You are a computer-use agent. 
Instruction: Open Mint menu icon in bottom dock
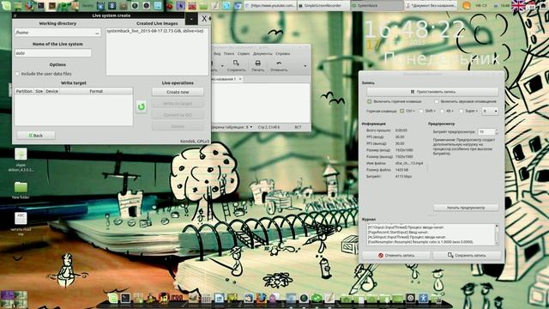point(112,298)
